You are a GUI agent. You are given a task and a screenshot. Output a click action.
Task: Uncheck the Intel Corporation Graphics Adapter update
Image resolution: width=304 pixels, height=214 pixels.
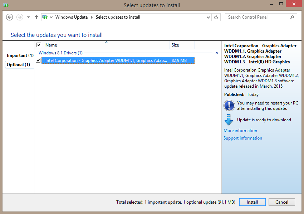tap(38, 60)
